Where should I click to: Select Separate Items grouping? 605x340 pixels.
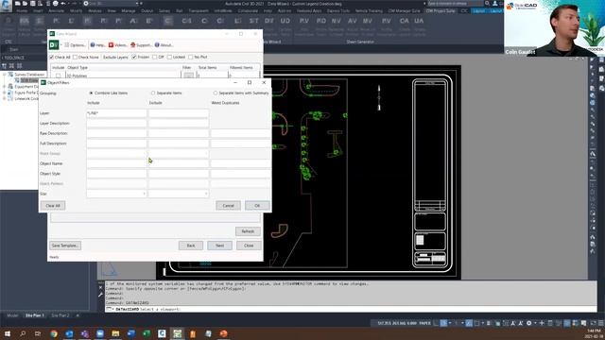(153, 93)
